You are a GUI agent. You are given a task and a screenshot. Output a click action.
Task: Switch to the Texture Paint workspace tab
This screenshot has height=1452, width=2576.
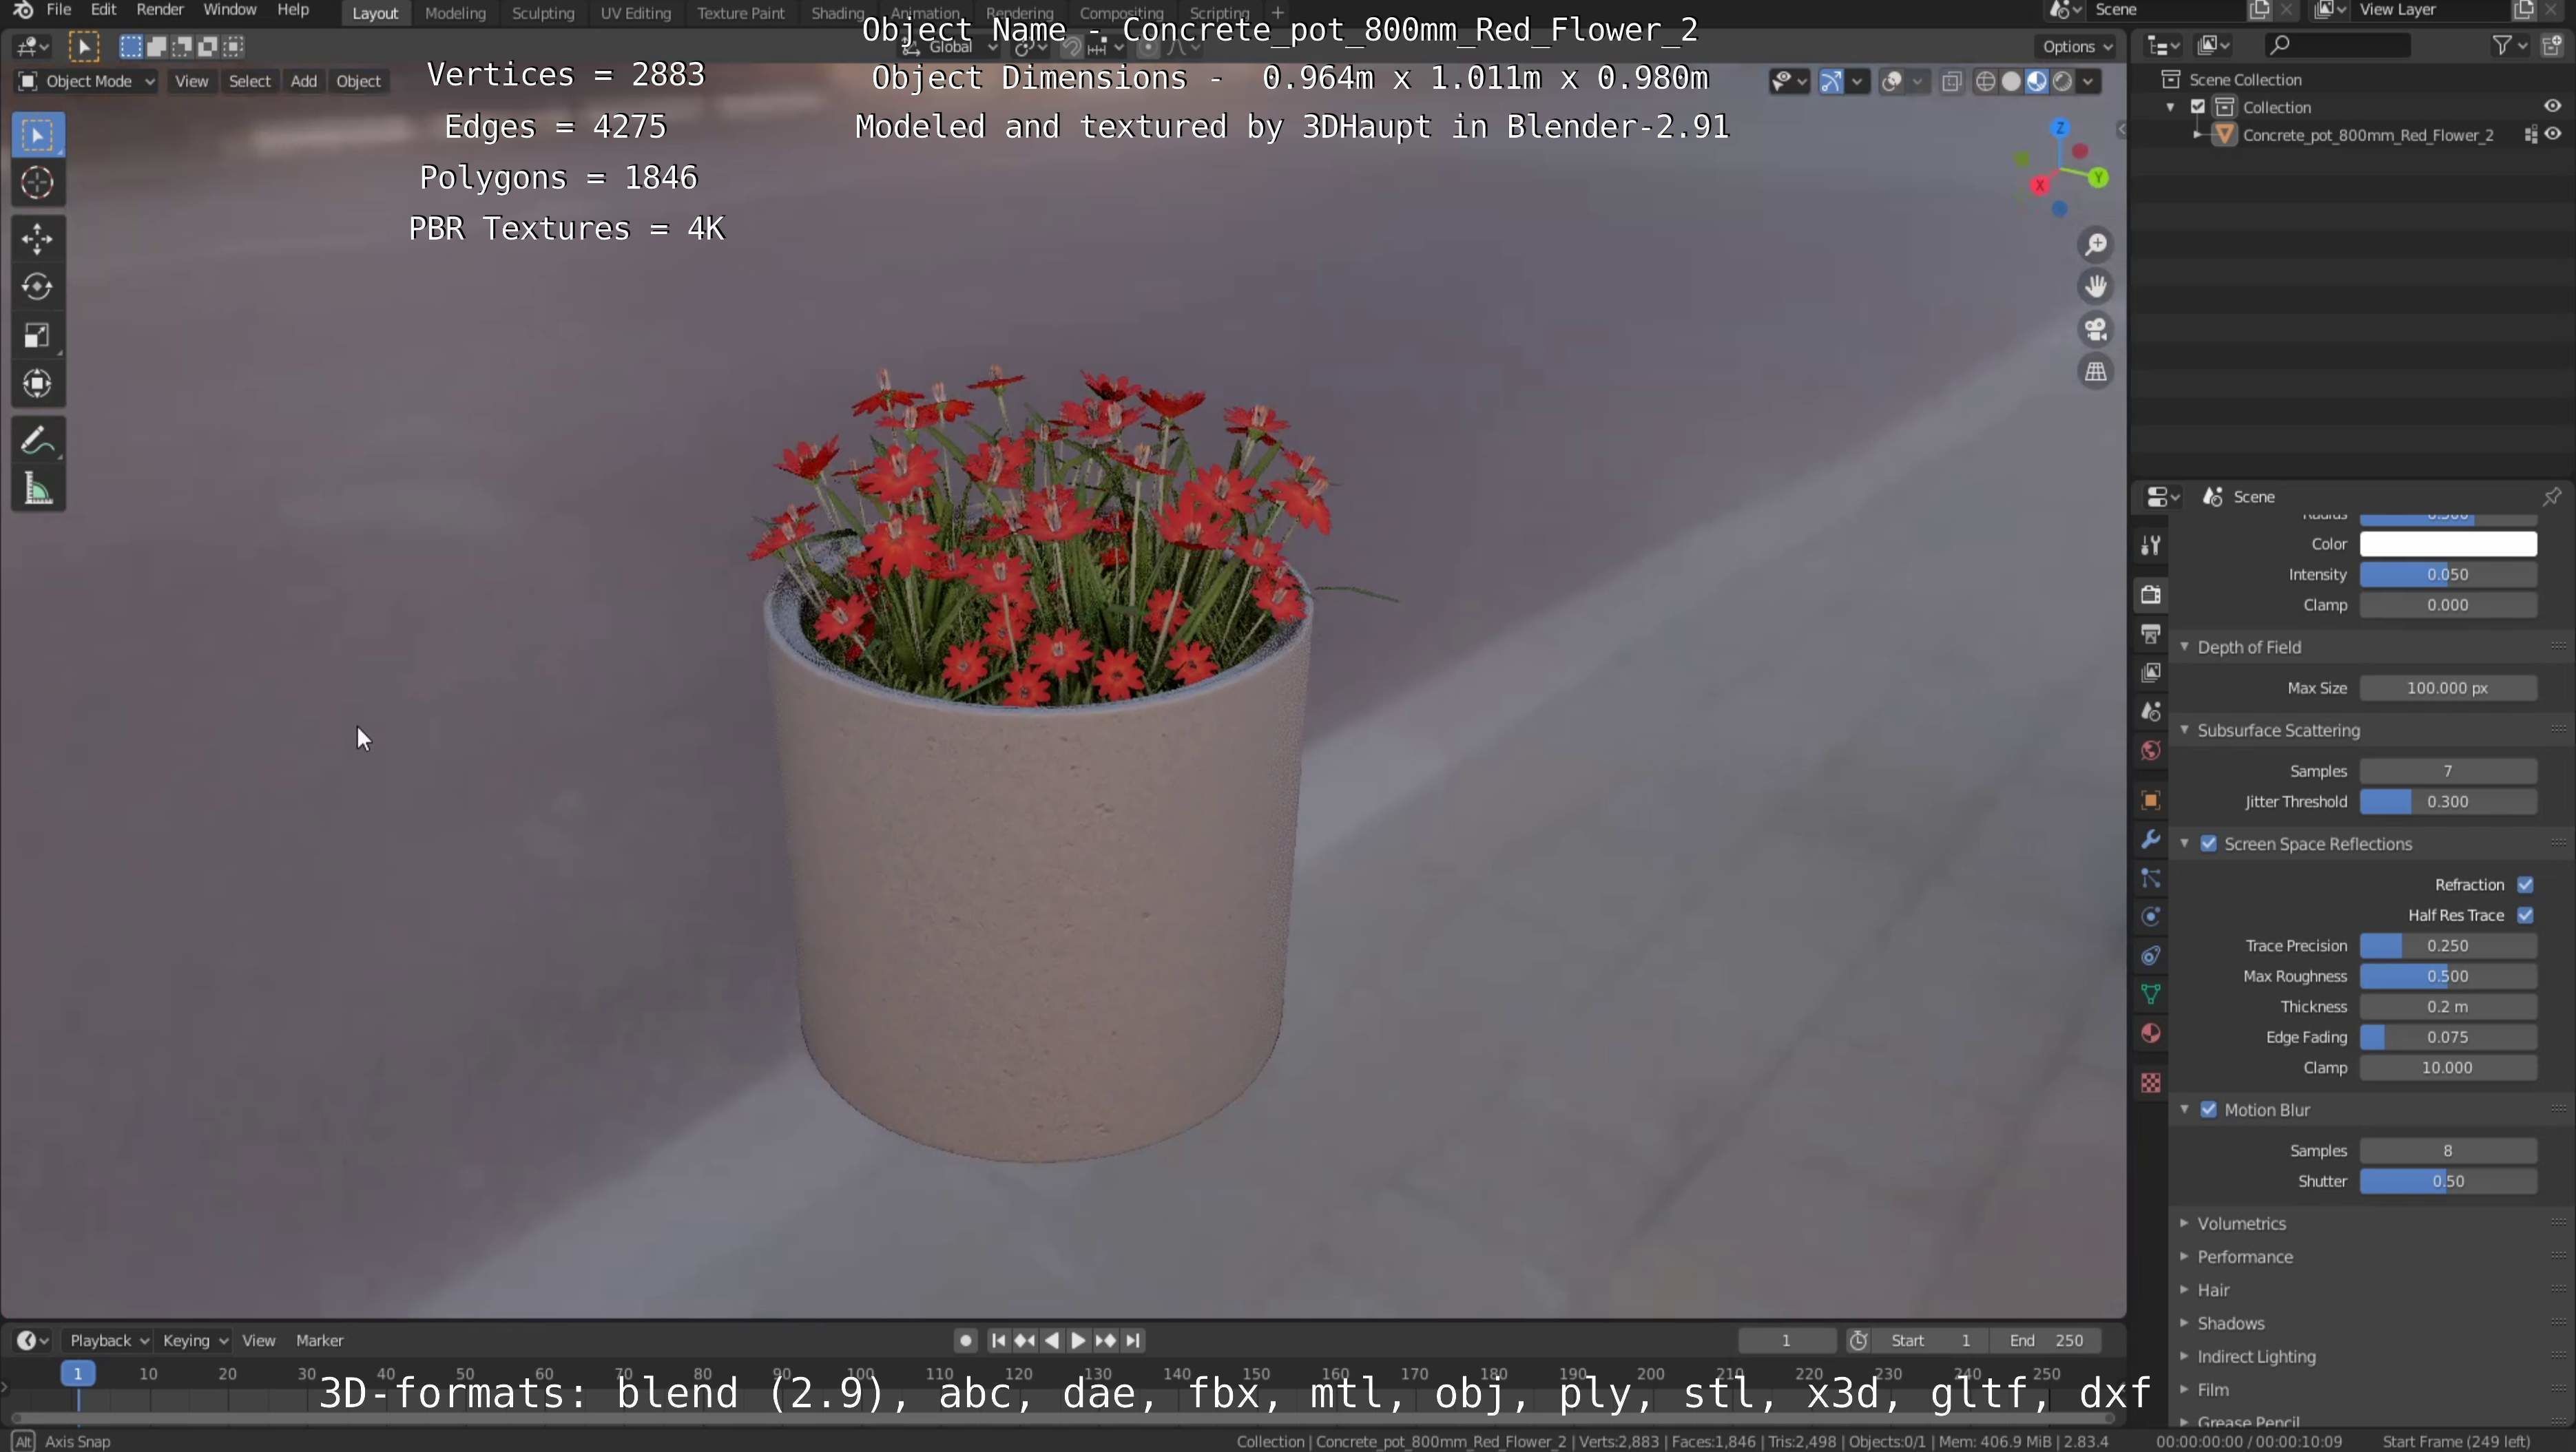740,13
